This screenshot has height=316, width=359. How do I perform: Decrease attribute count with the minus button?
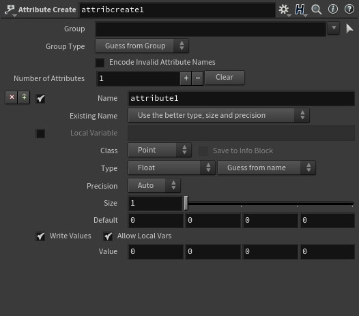click(x=198, y=78)
